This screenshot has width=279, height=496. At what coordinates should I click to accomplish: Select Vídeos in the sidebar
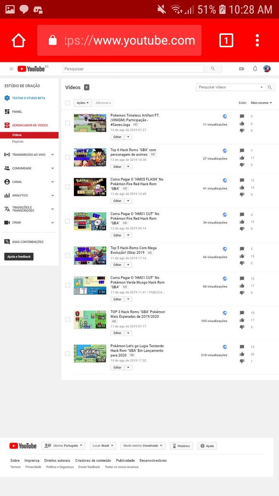[17, 135]
